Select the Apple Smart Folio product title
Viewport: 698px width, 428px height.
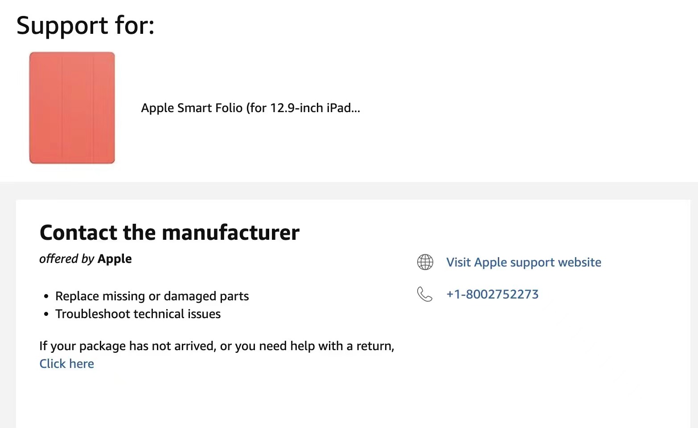click(x=250, y=108)
